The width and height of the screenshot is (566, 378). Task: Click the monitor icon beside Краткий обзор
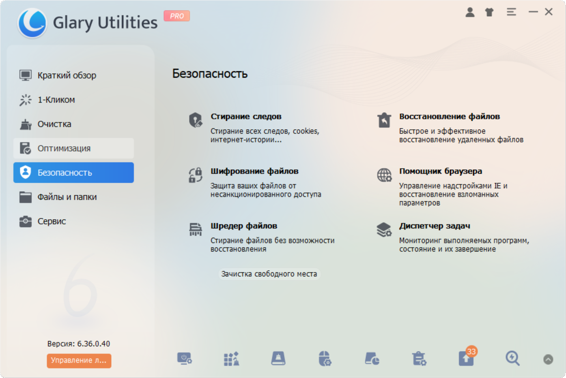tap(26, 75)
